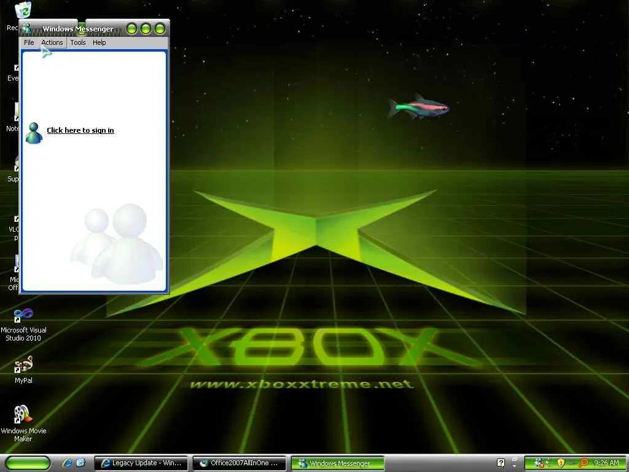Open the Tools menu

(78, 42)
